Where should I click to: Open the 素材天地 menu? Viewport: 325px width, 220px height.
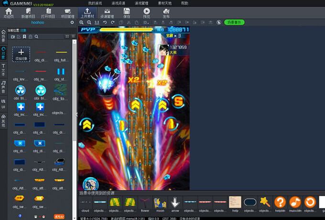point(165,3)
